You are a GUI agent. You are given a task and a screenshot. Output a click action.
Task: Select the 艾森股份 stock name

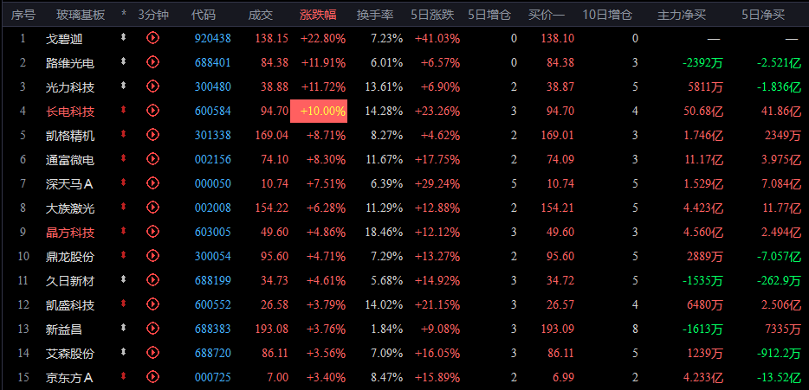(x=70, y=354)
